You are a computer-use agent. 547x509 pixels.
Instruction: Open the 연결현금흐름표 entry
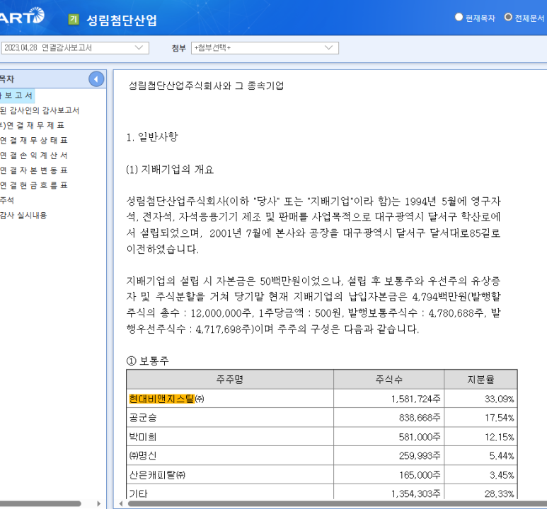tap(34, 185)
